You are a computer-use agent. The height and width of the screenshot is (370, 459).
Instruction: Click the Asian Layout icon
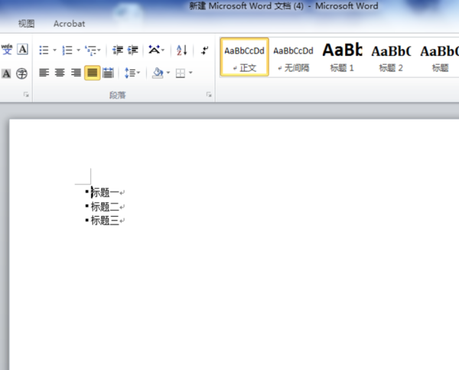tap(154, 50)
